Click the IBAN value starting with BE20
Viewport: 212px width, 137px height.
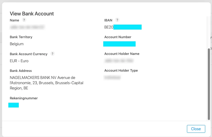coord(123,27)
